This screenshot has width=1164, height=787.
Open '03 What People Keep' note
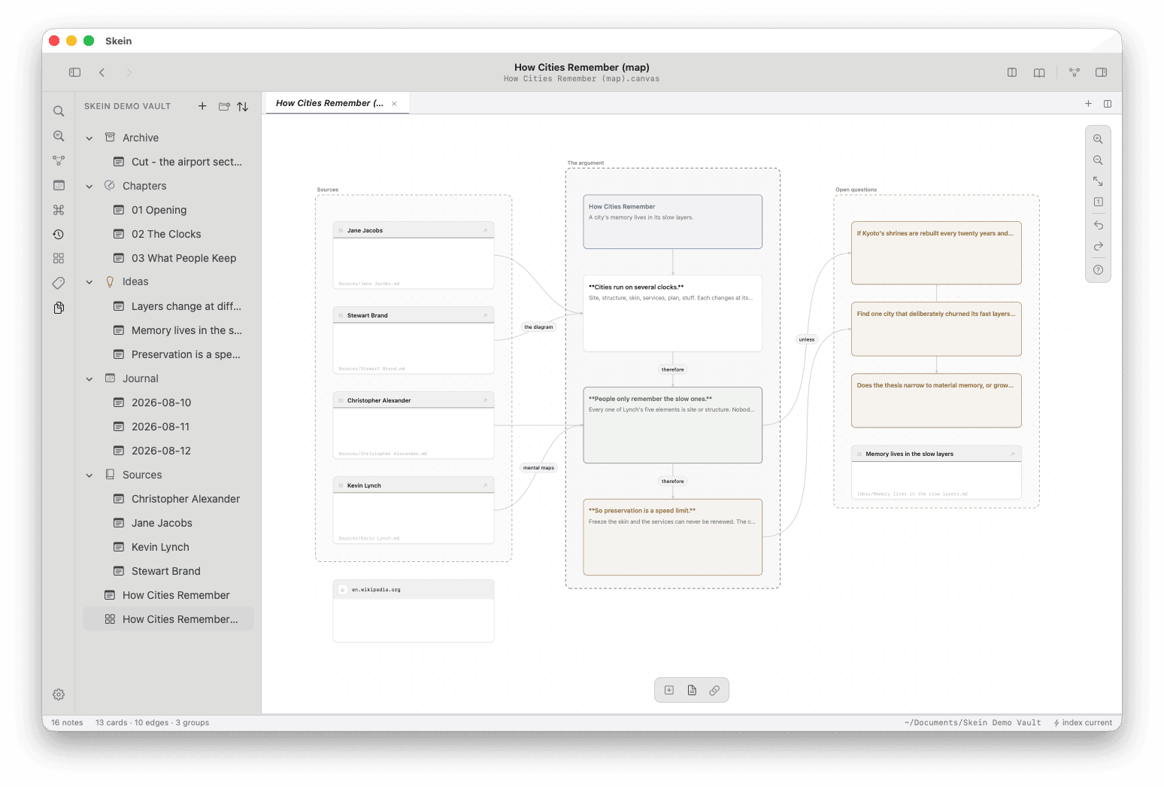[x=168, y=258]
